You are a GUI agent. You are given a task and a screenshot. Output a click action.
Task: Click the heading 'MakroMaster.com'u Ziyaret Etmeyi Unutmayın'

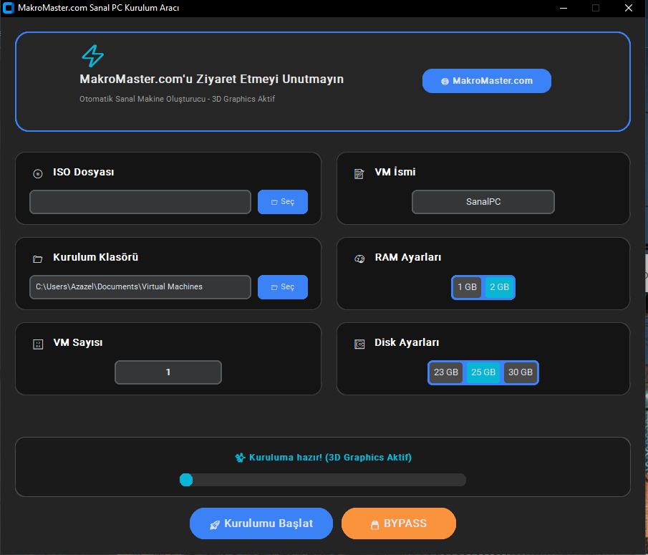pyautogui.click(x=212, y=79)
